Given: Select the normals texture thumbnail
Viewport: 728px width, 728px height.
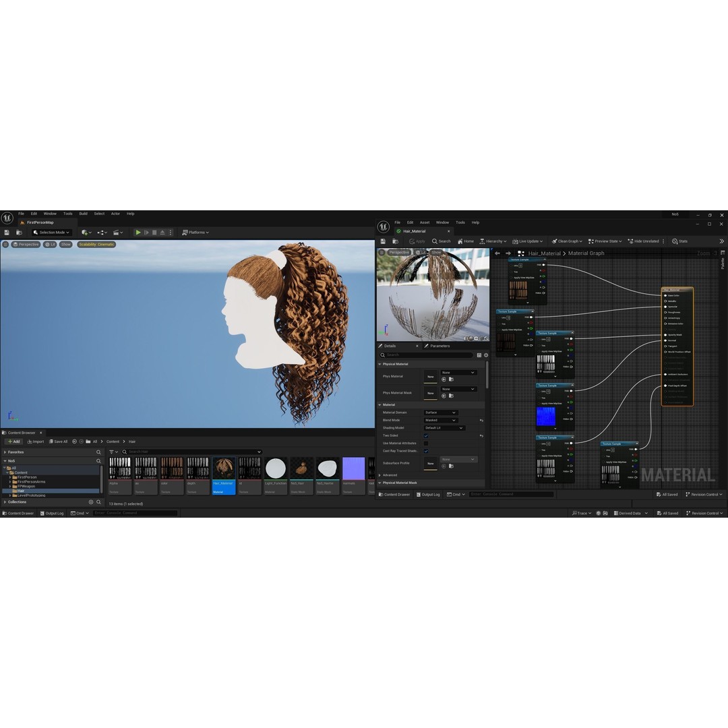Looking at the screenshot, I should (353, 467).
